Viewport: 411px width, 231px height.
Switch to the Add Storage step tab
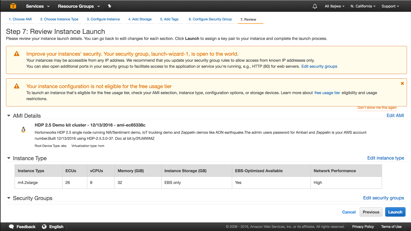click(x=140, y=19)
